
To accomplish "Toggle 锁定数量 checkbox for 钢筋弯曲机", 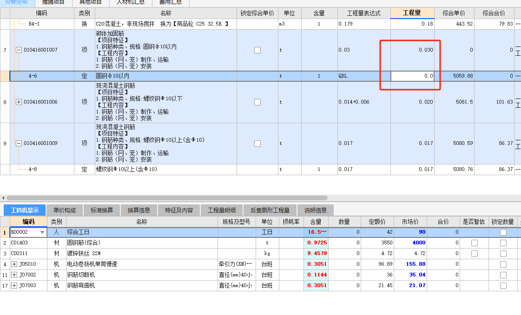I will tap(503, 285).
